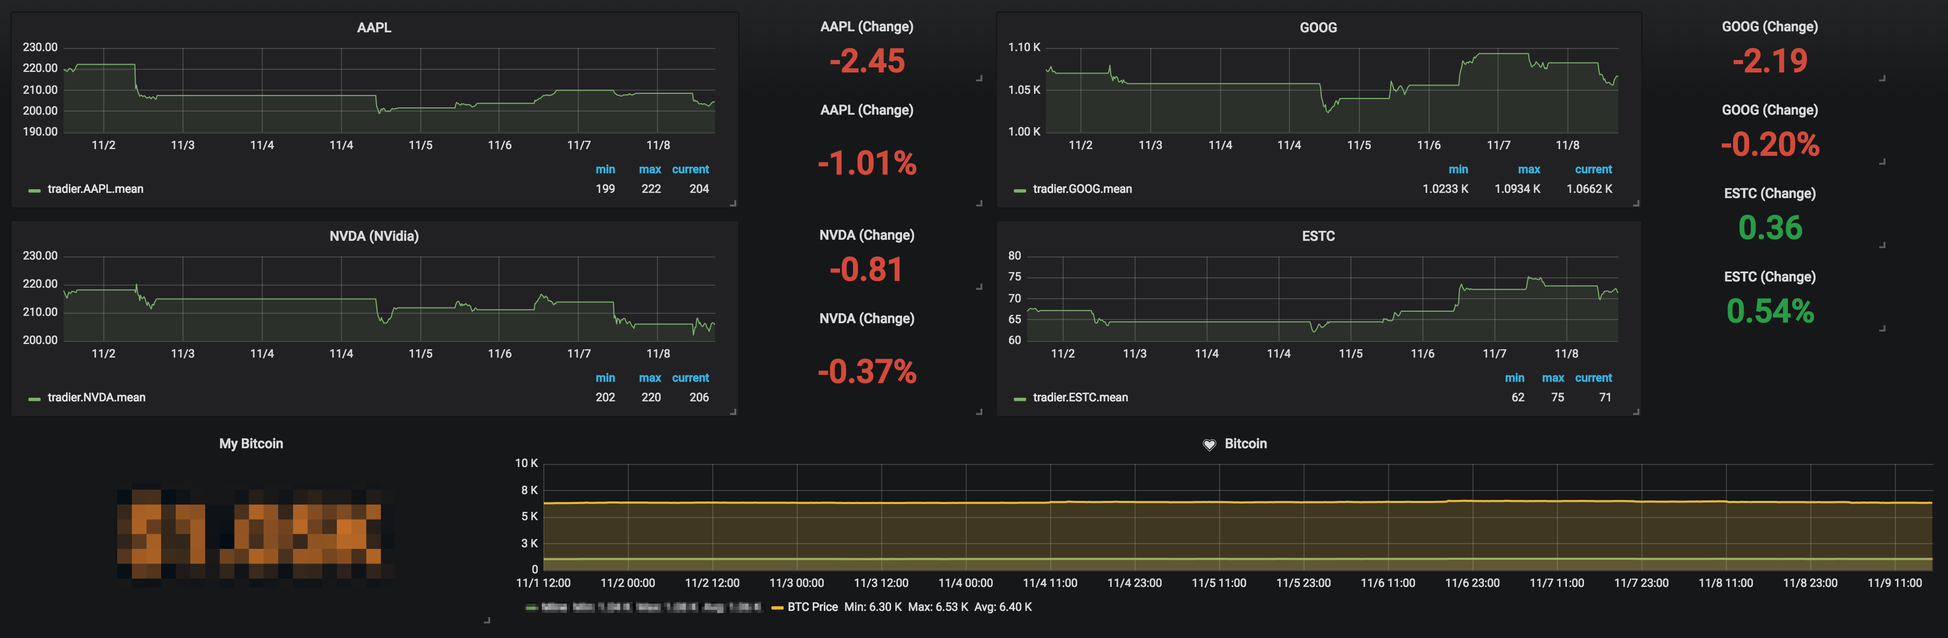The height and width of the screenshot is (638, 1948).
Task: Grab the resize handle of the AAPL graph panel
Action: [x=733, y=203]
